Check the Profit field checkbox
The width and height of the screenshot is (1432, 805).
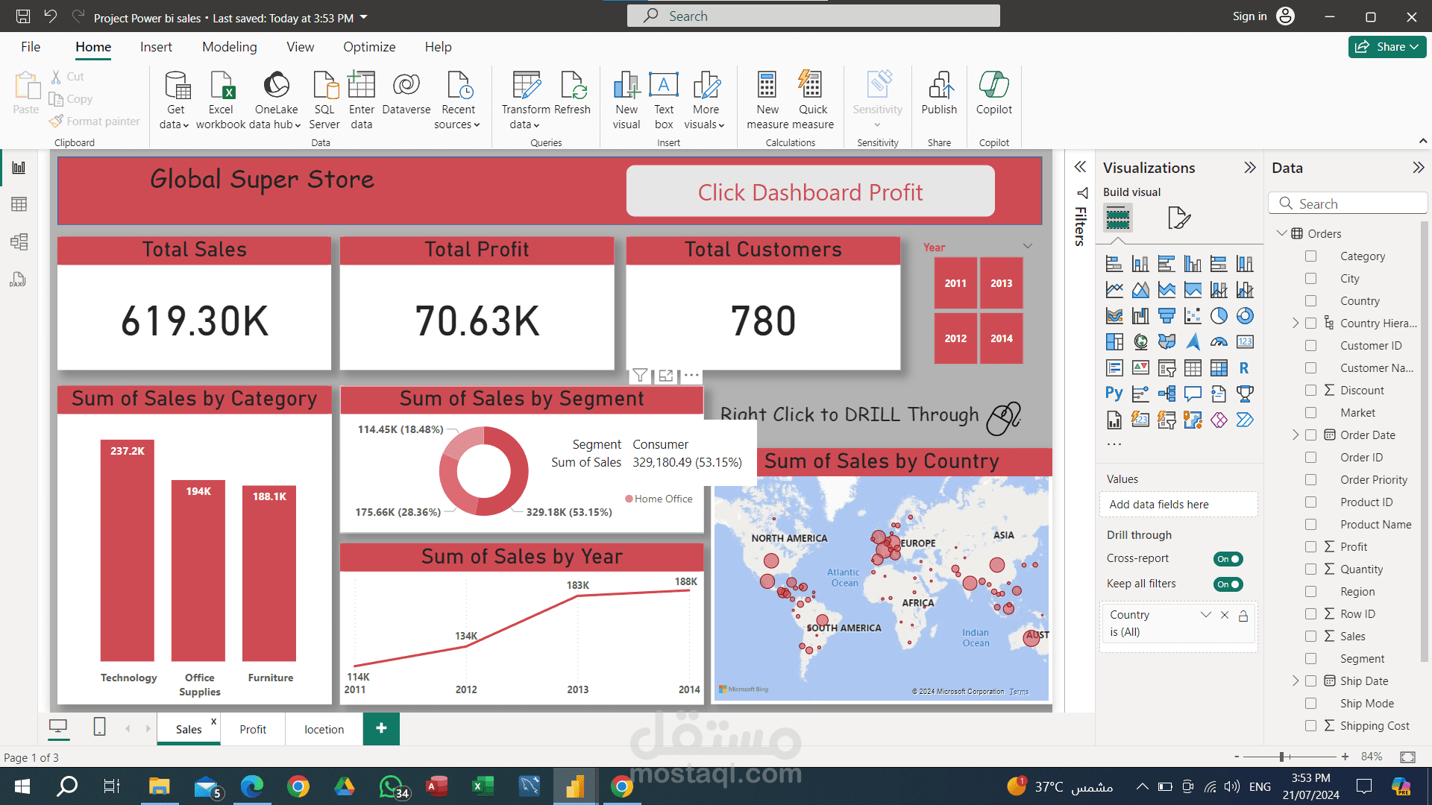1310,547
